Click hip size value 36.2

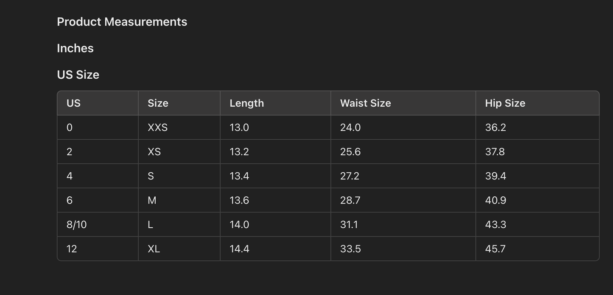click(x=495, y=127)
